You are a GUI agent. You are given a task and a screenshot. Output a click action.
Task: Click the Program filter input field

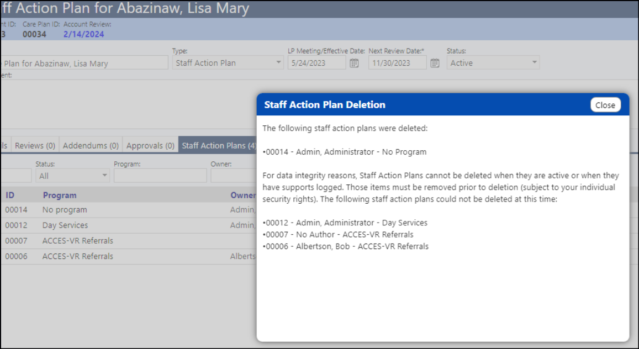[160, 176]
